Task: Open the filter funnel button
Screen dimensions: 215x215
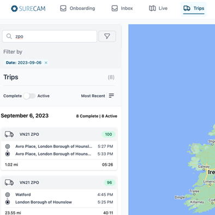Action: [107, 36]
